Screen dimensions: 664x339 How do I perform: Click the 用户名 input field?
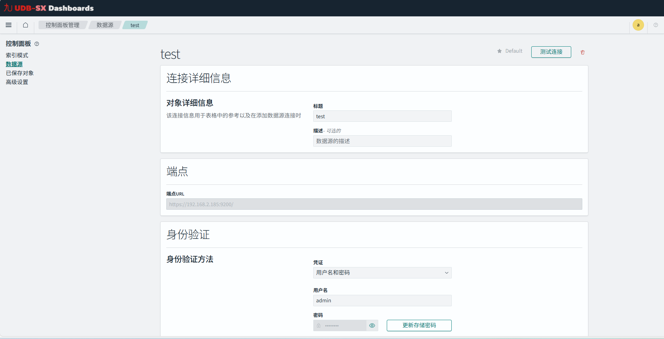(382, 301)
